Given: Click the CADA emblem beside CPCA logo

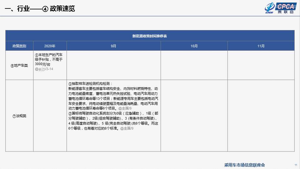Looking at the screenshot, I should tap(269, 8).
